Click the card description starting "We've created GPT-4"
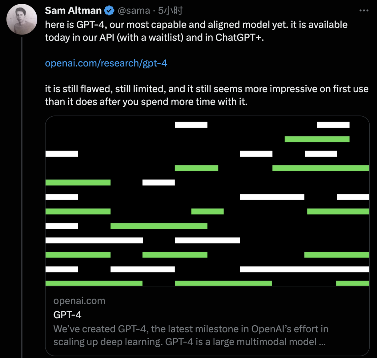377x358 pixels. (x=191, y=329)
